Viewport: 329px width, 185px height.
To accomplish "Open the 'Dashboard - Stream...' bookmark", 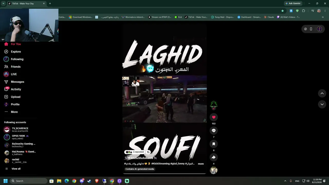I will click(x=249, y=17).
